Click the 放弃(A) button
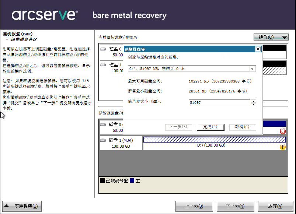Image resolution: width=296 pixels, height=214 pixels. (x=275, y=206)
